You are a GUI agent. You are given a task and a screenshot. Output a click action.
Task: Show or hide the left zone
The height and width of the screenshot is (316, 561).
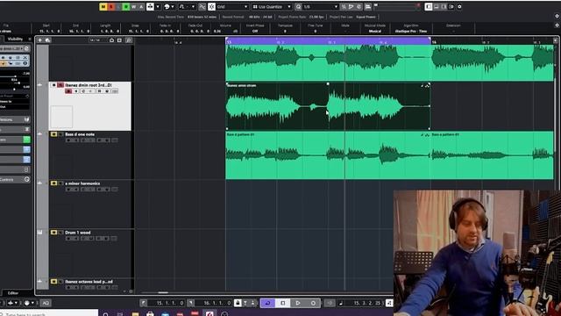pos(429,7)
